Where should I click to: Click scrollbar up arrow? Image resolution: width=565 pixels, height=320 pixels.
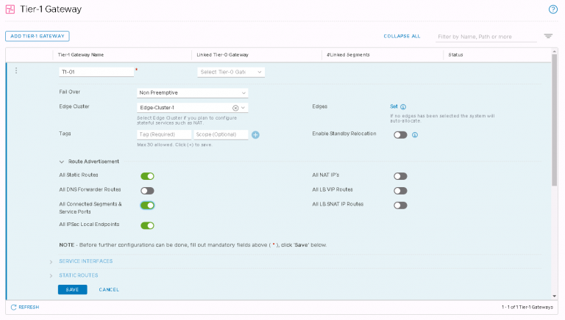coord(555,52)
